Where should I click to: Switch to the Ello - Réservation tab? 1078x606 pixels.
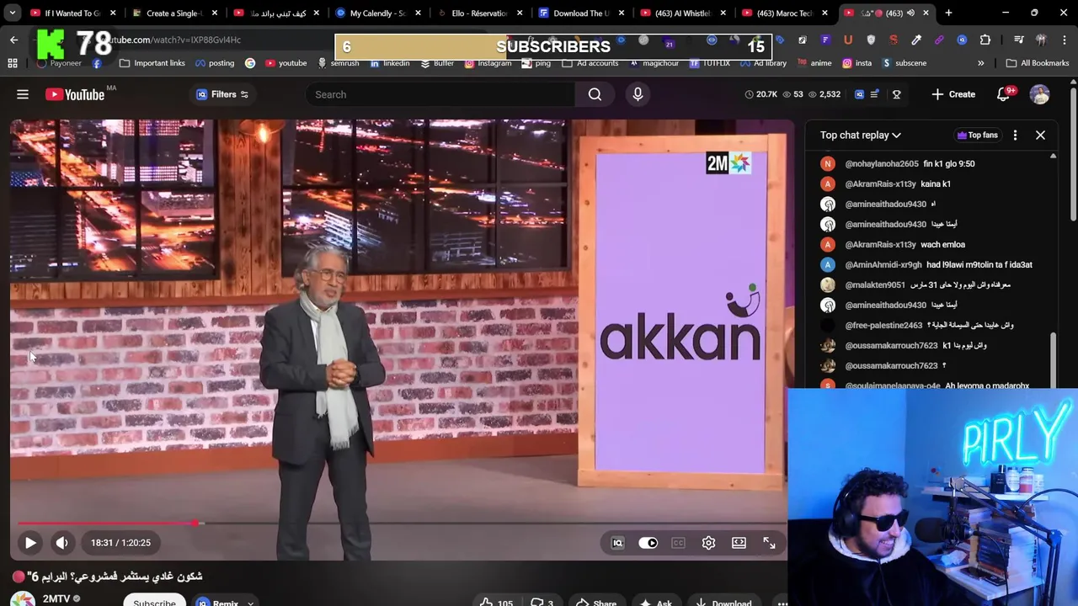point(479,13)
